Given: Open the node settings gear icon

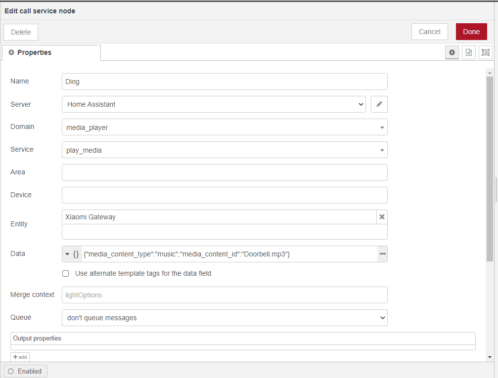Looking at the screenshot, I should [x=452, y=52].
